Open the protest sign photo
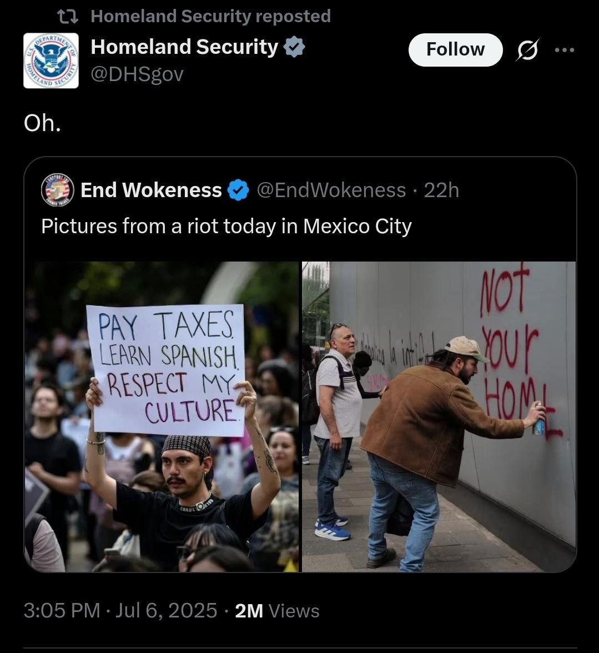This screenshot has height=653, width=599. 162,416
